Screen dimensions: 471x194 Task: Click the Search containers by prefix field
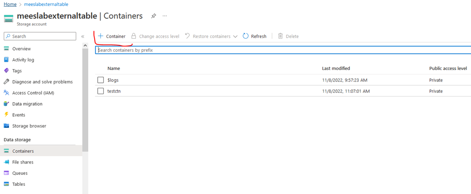point(283,50)
